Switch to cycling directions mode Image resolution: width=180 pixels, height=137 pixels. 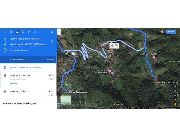pos(35,32)
